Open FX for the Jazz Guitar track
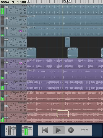The width and height of the screenshot is (103, 138). tap(21, 85)
